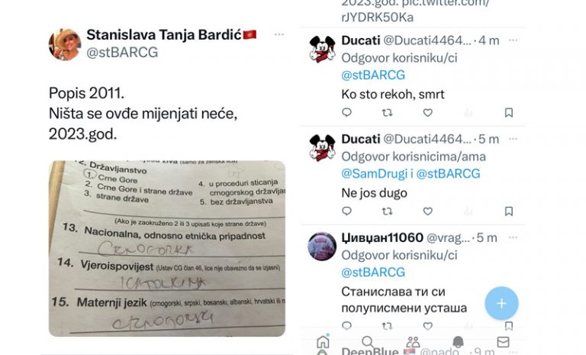Open more options for first Ducati reply
This screenshot has width=586, height=355.
513,40
